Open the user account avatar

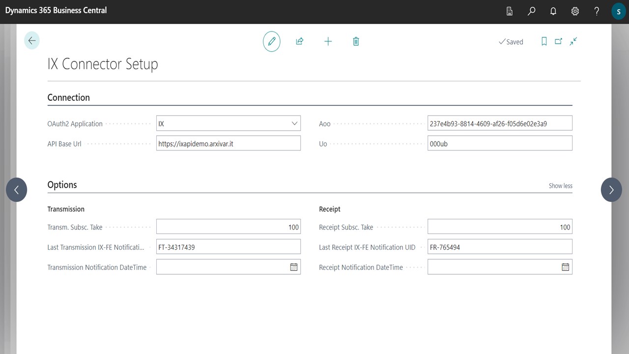pos(618,11)
